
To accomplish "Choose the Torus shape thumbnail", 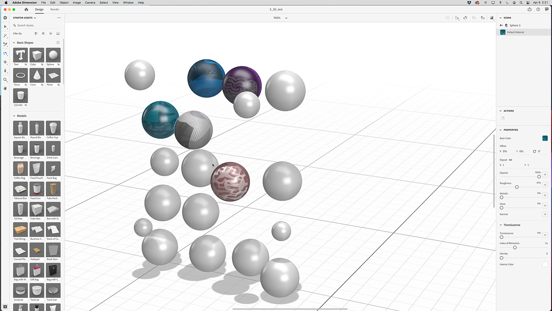I will (x=20, y=75).
